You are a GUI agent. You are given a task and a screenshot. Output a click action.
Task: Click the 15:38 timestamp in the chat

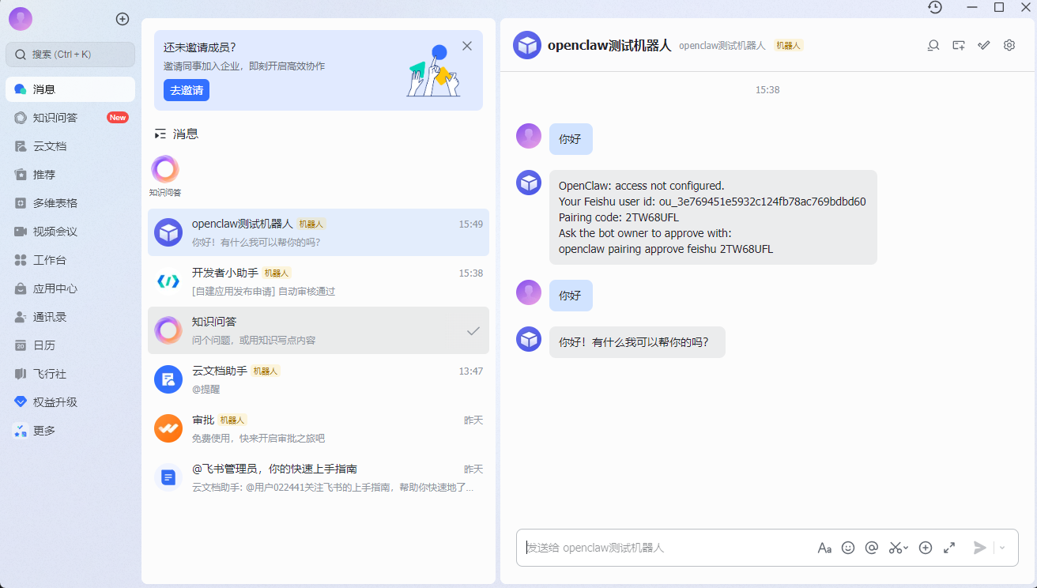pos(767,90)
